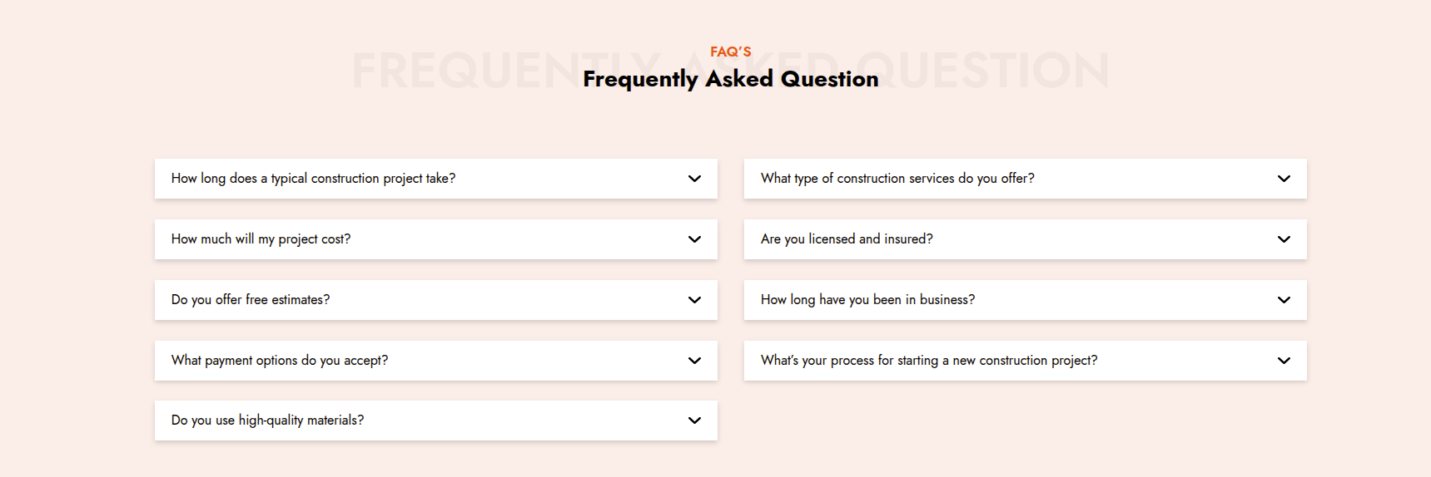Click chevron beside 'How long does a typical construction project take?'
The width and height of the screenshot is (1431, 477).
[694, 179]
